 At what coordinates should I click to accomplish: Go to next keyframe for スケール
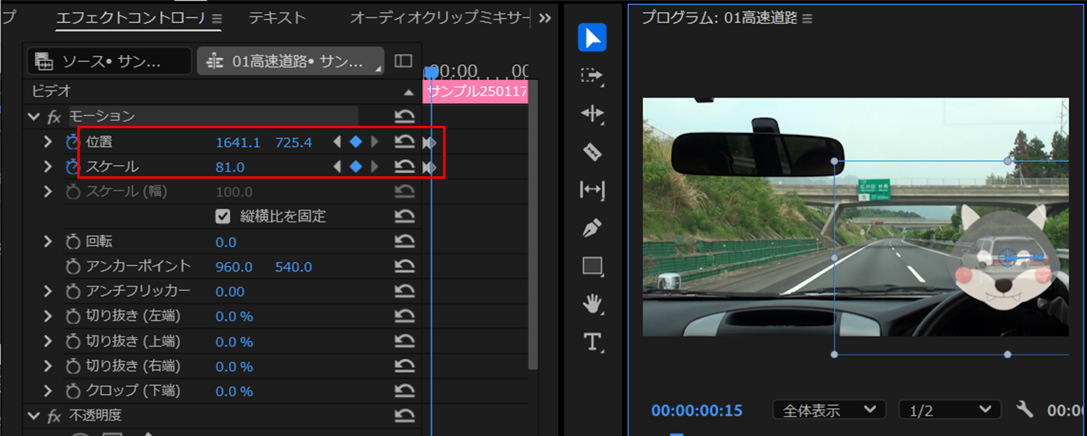[x=375, y=167]
